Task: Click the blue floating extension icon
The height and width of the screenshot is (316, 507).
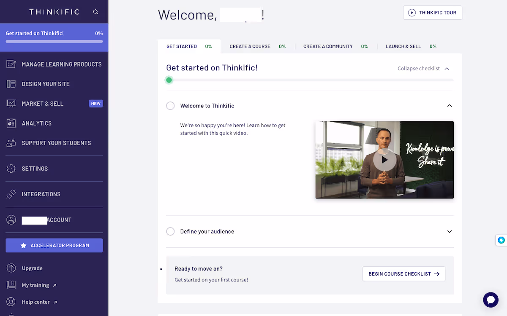Action: click(x=502, y=240)
